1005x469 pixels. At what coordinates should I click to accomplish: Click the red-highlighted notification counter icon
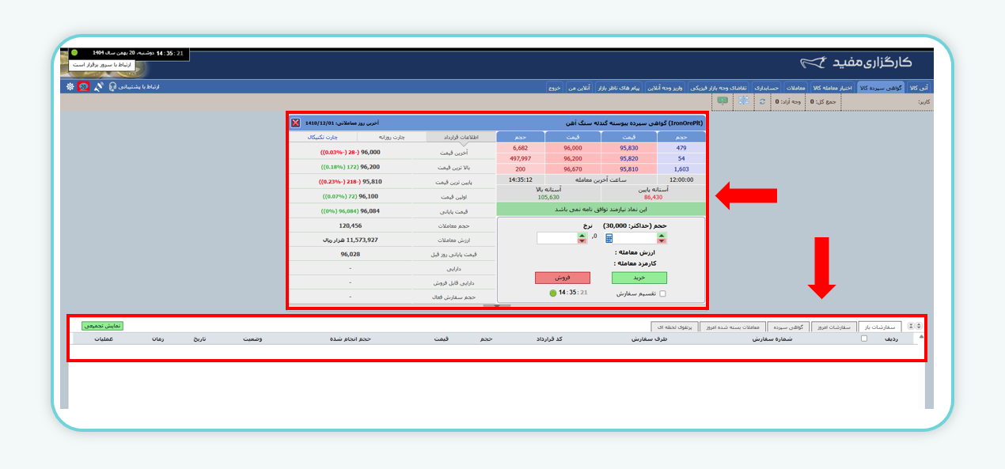tap(84, 86)
